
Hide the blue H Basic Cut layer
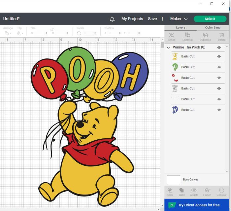pos(219,110)
